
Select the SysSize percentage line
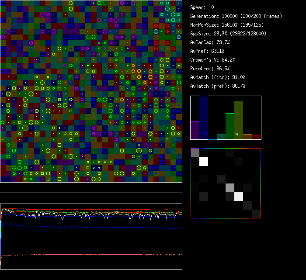[x=228, y=34]
